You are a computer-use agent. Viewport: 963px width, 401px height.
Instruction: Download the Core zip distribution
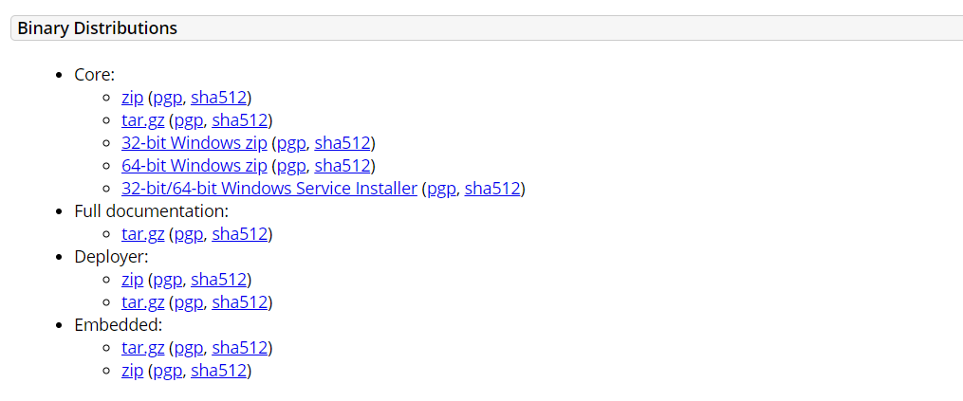point(132,98)
